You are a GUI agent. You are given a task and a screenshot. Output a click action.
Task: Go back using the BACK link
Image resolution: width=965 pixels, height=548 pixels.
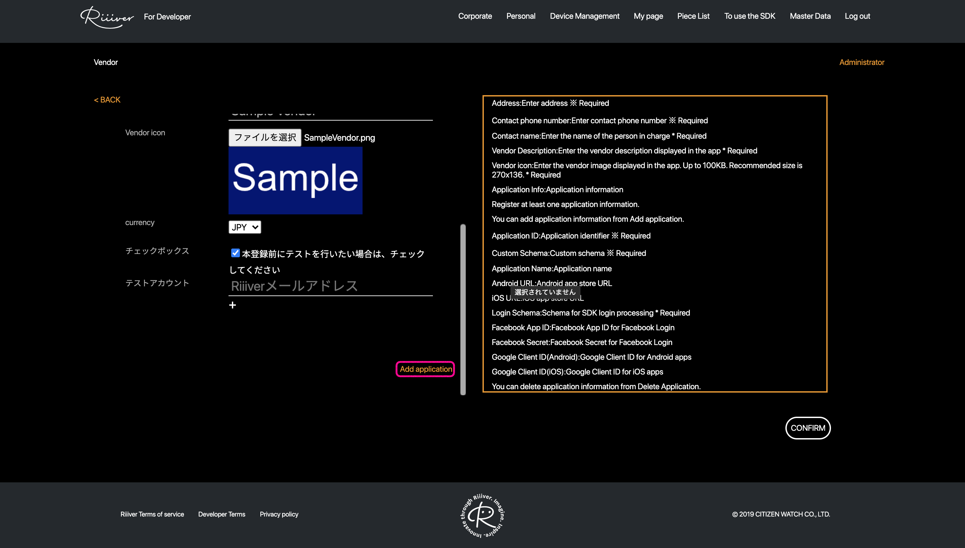click(x=107, y=100)
